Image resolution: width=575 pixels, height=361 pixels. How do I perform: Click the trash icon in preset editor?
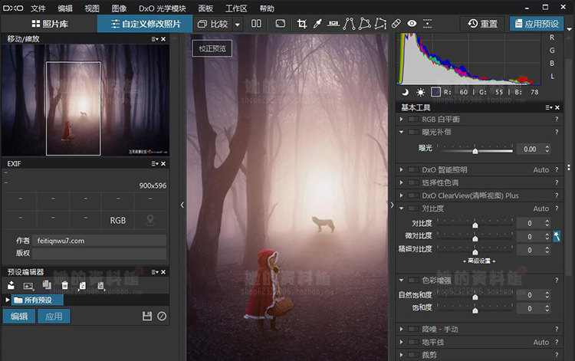[x=64, y=285]
